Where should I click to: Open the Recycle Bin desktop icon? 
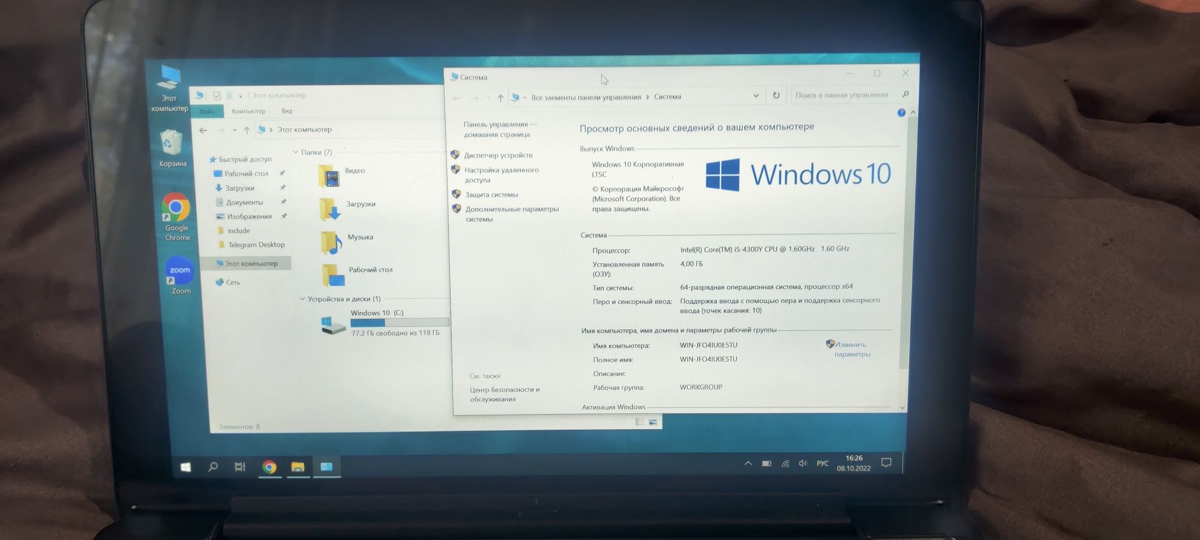tap(172, 148)
